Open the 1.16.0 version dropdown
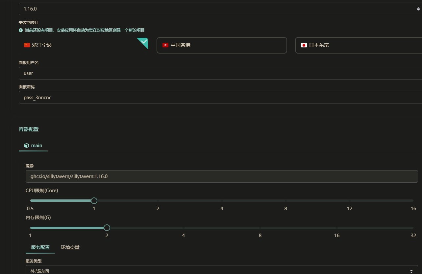 tap(220, 9)
